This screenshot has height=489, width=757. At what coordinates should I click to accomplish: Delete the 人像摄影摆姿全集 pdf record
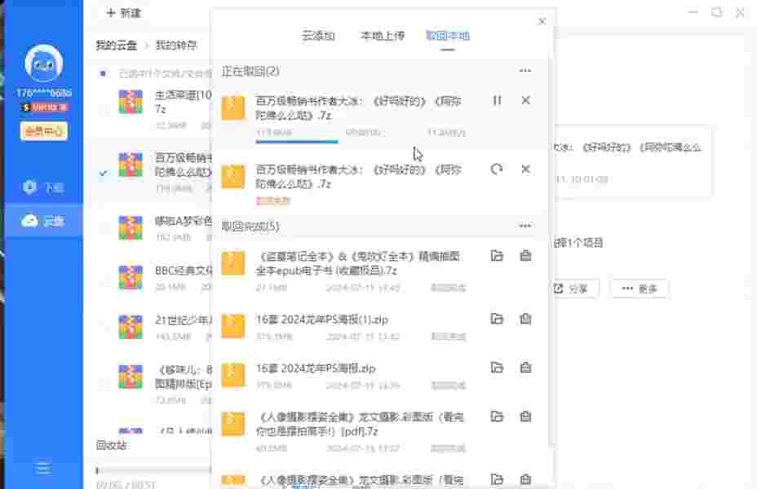[525, 416]
